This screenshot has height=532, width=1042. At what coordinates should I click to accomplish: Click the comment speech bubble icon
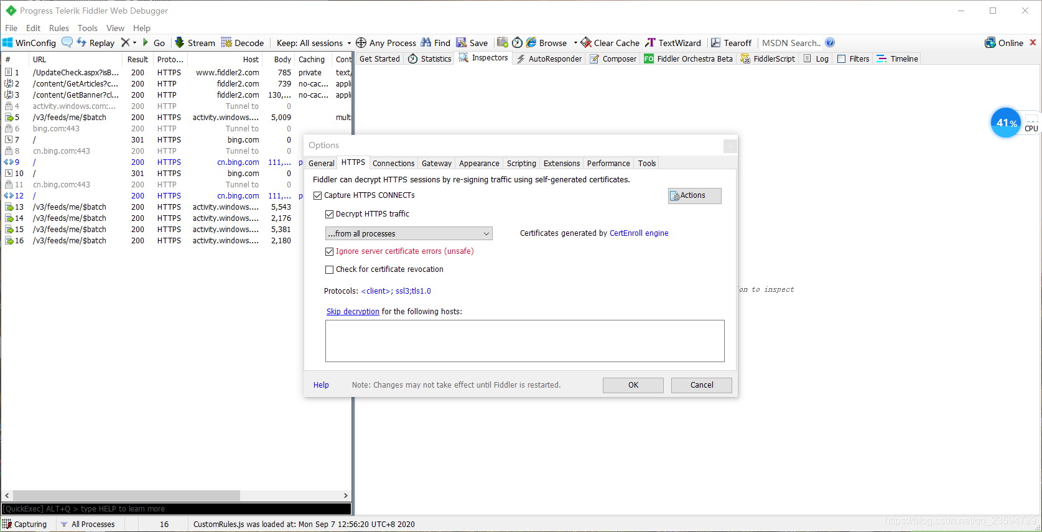tap(67, 42)
